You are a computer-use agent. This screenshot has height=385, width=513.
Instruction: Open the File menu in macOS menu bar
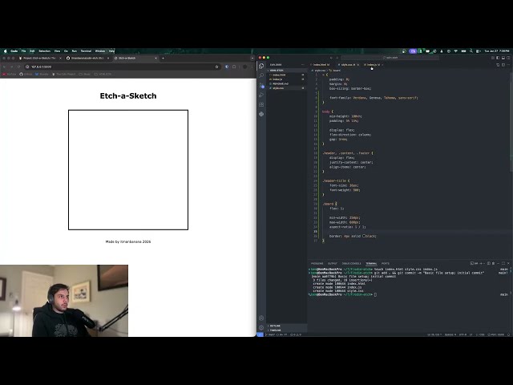point(23,51)
